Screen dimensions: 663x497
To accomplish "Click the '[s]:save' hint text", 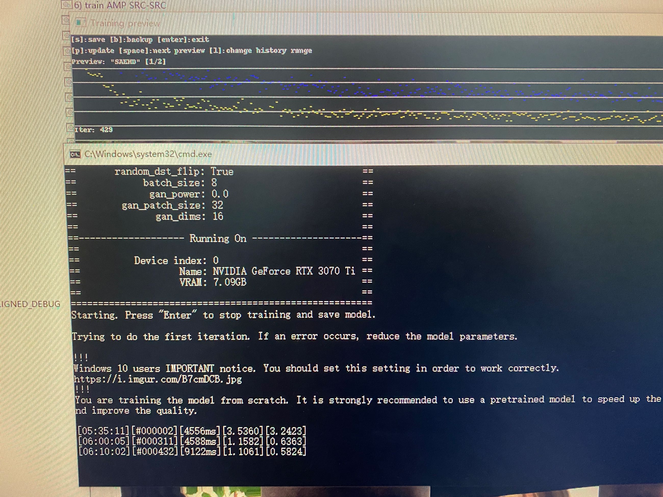I will 88,40.
